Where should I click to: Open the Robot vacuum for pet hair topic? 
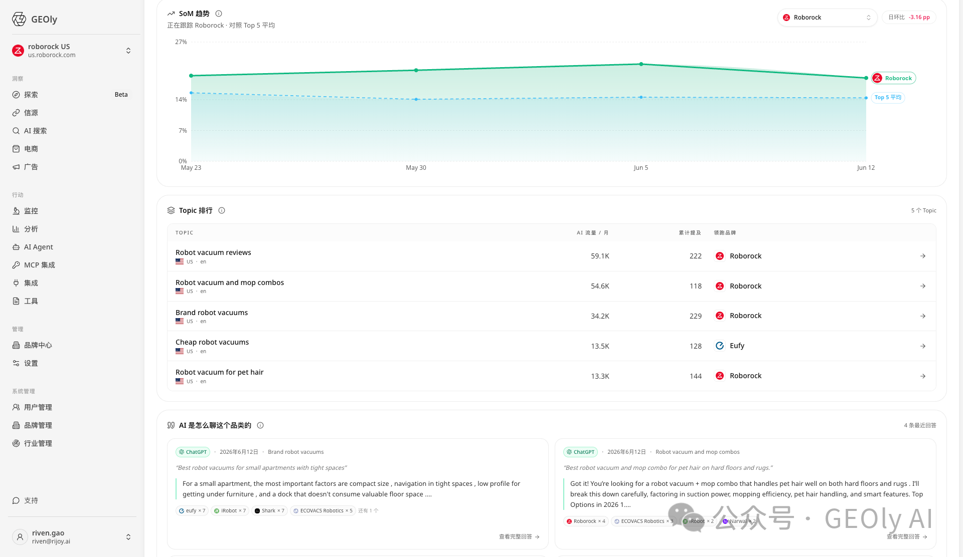click(219, 372)
